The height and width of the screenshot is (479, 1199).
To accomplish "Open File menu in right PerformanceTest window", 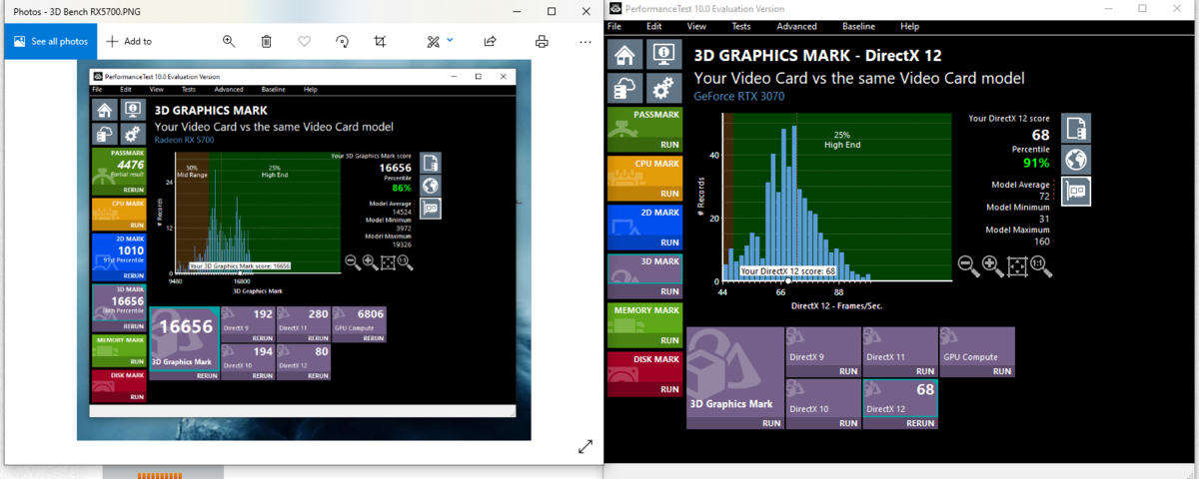I will pyautogui.click(x=614, y=26).
